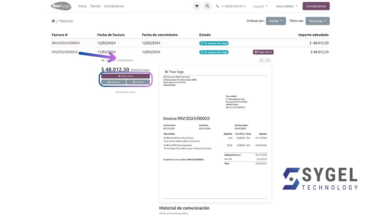This screenshot has width=383, height=215.
Task: Click Pagar ahora in invoice row
Action: click(x=263, y=52)
